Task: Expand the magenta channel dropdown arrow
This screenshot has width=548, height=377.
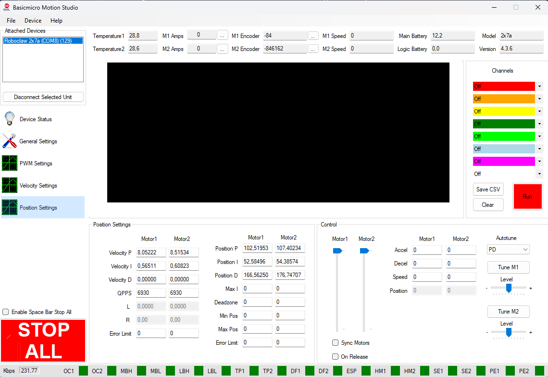Action: click(539, 162)
